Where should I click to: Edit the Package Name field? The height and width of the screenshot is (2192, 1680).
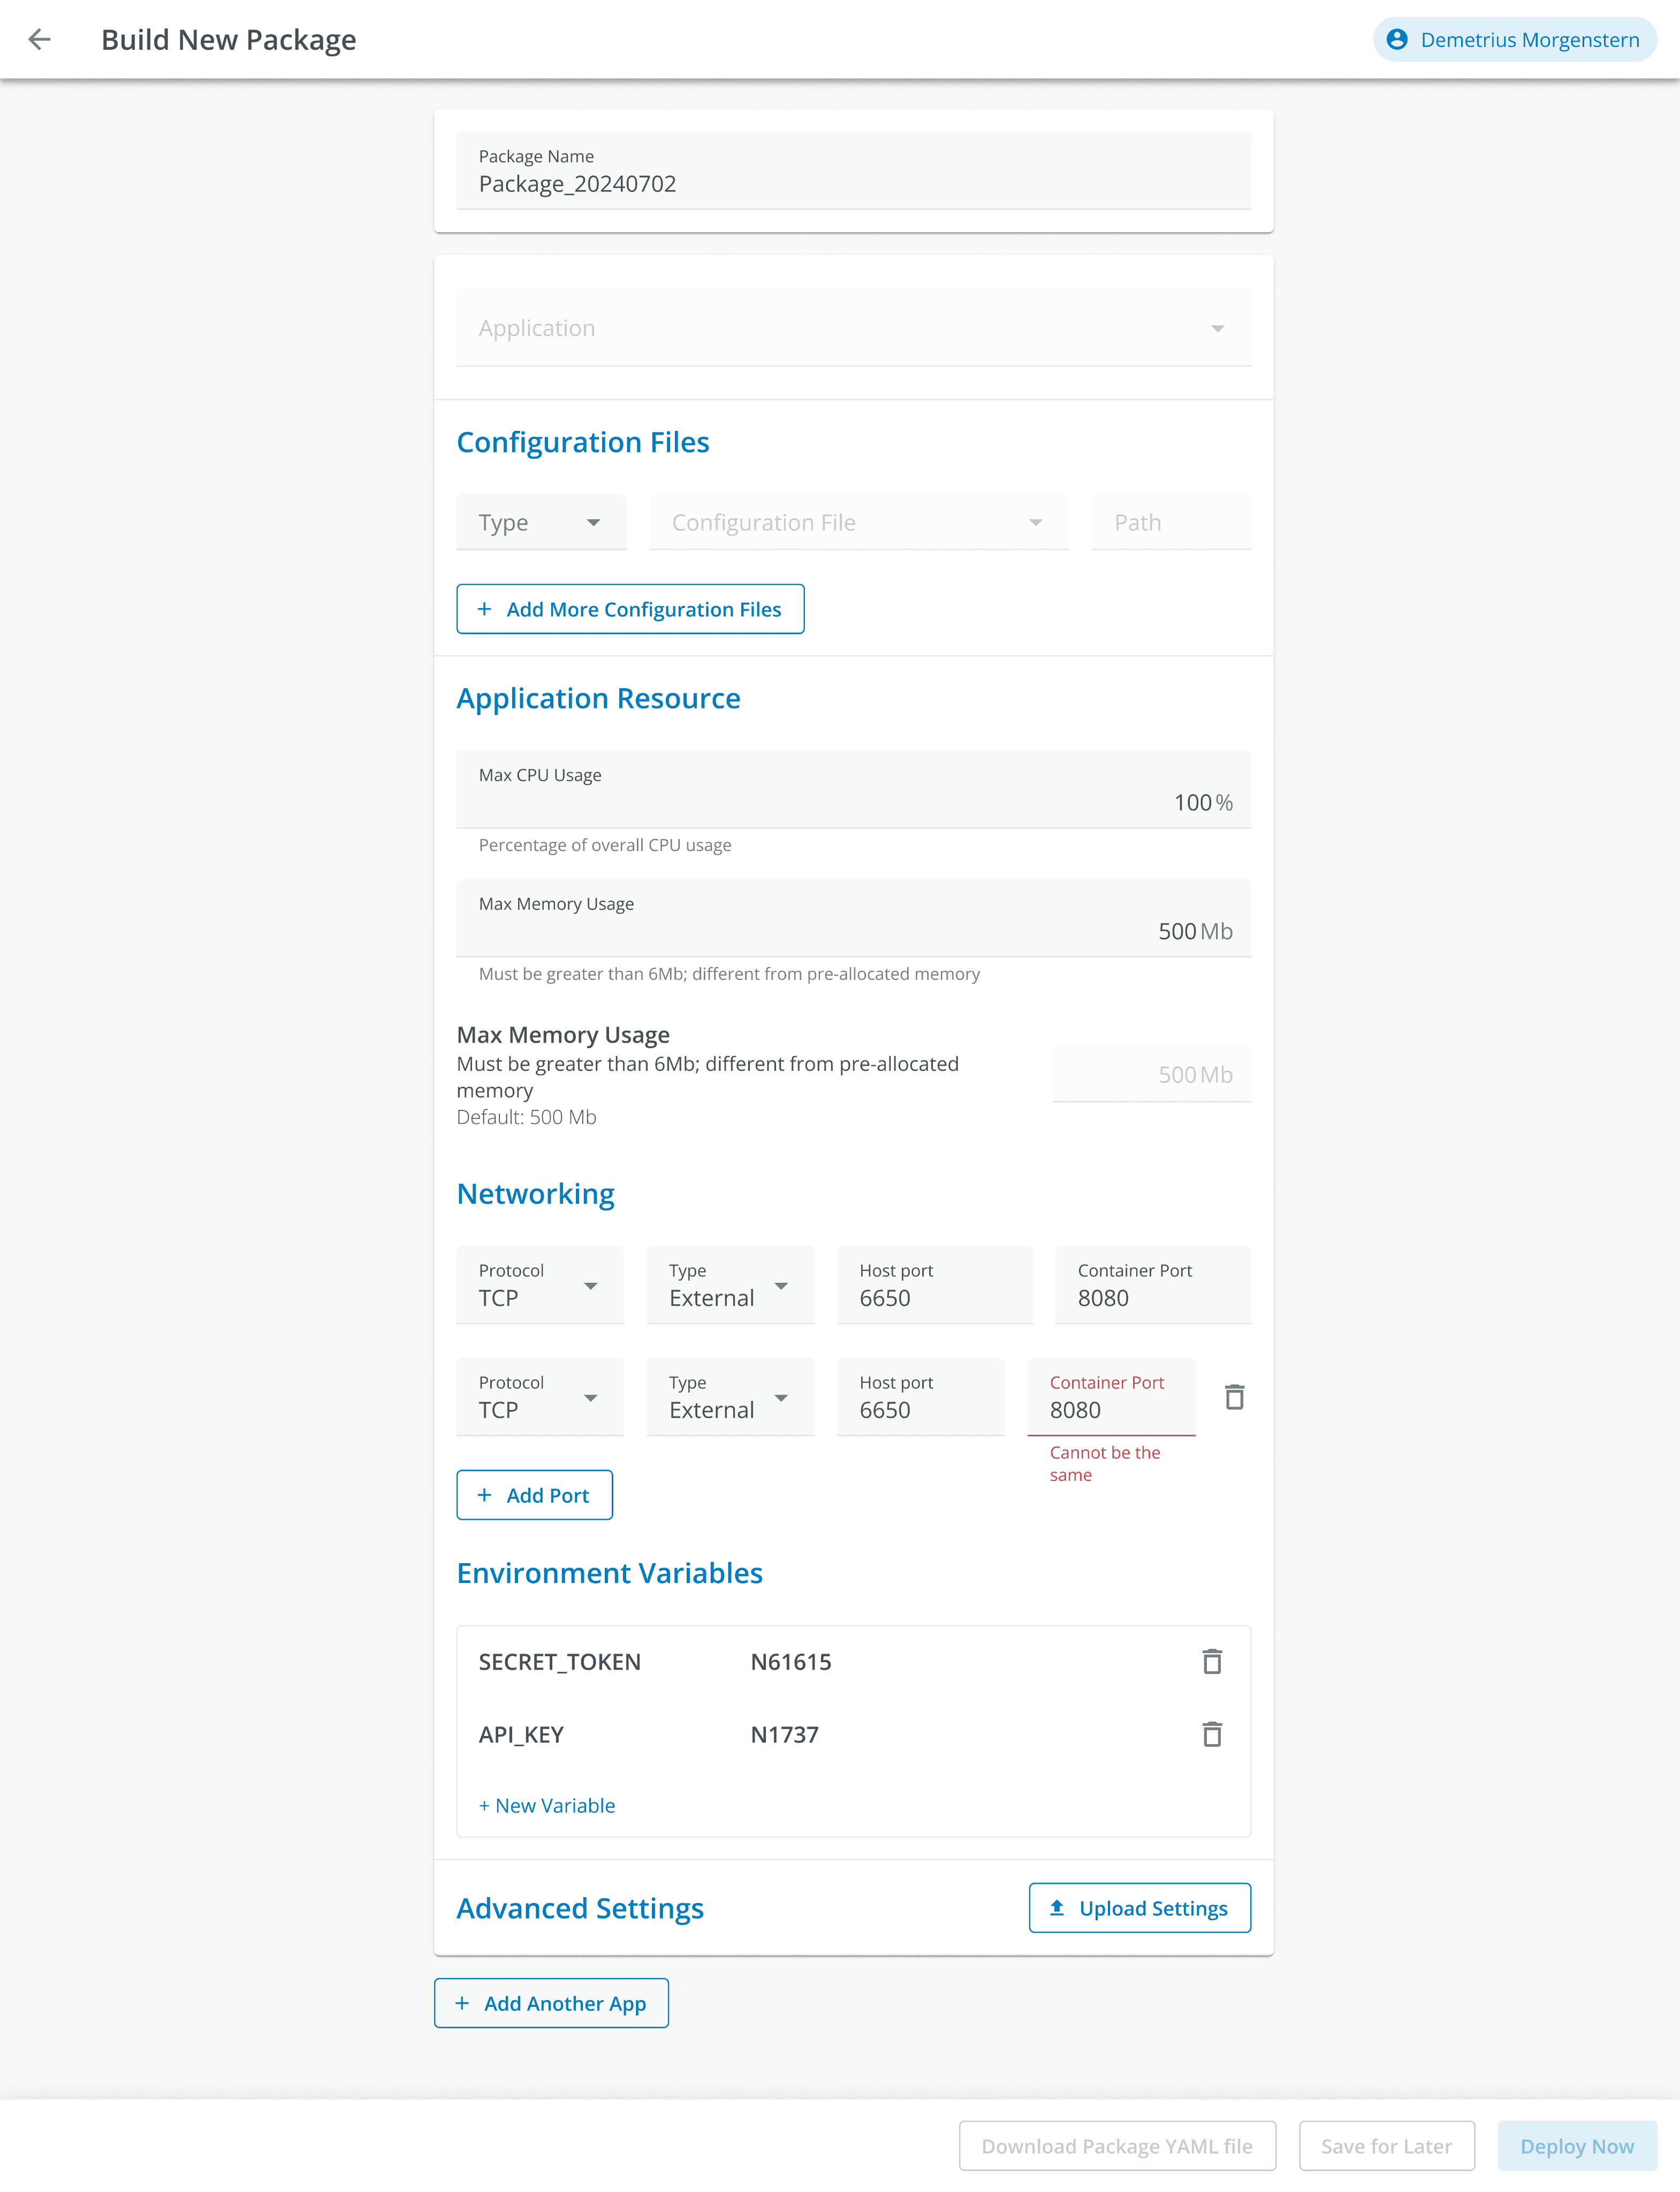854,171
